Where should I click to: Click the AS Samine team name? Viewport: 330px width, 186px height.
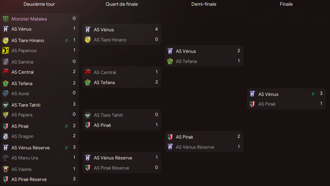click(x=23, y=62)
